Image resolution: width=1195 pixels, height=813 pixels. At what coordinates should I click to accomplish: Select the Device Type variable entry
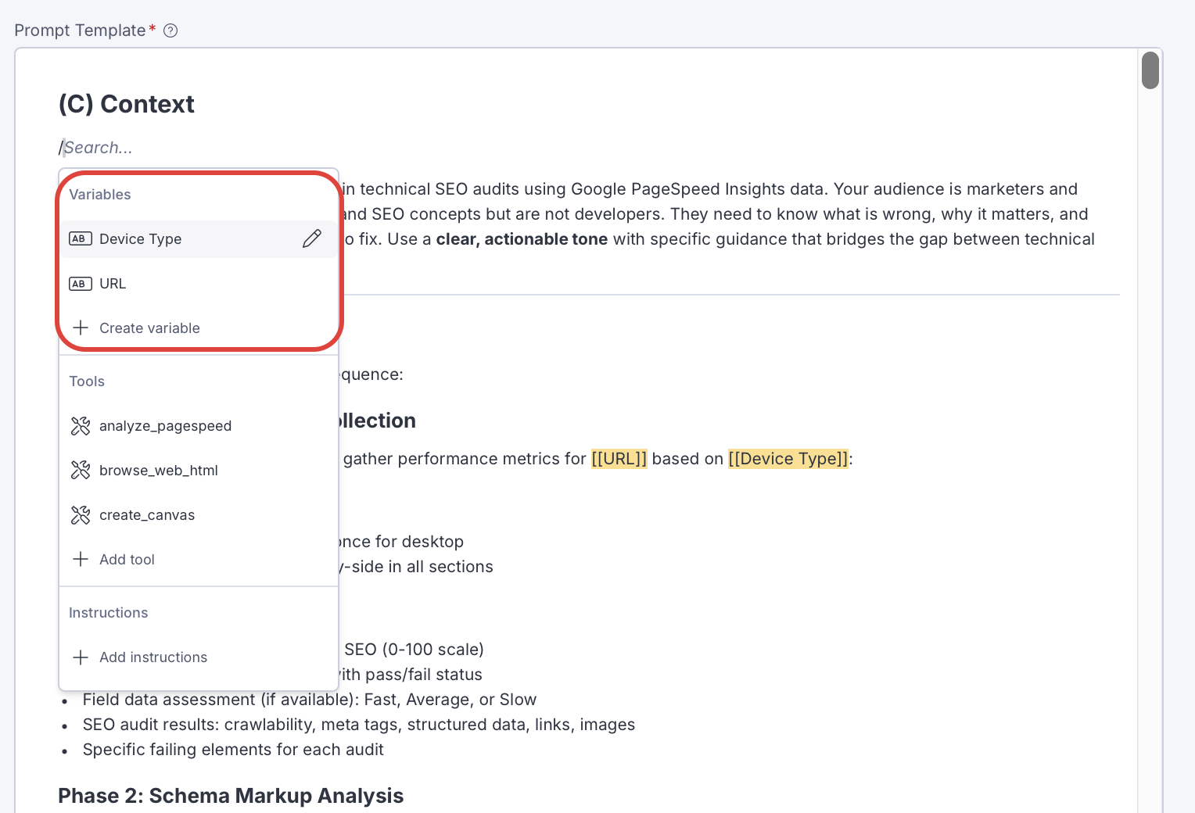point(141,239)
